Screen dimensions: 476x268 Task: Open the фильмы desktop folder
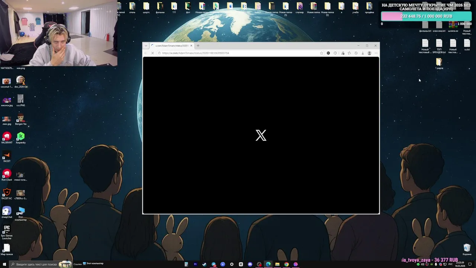pyautogui.click(x=160, y=8)
